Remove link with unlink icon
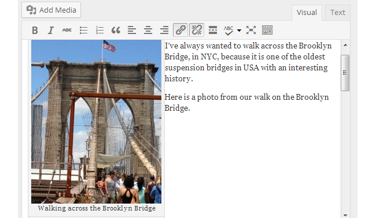The height and width of the screenshot is (218, 376). [197, 30]
